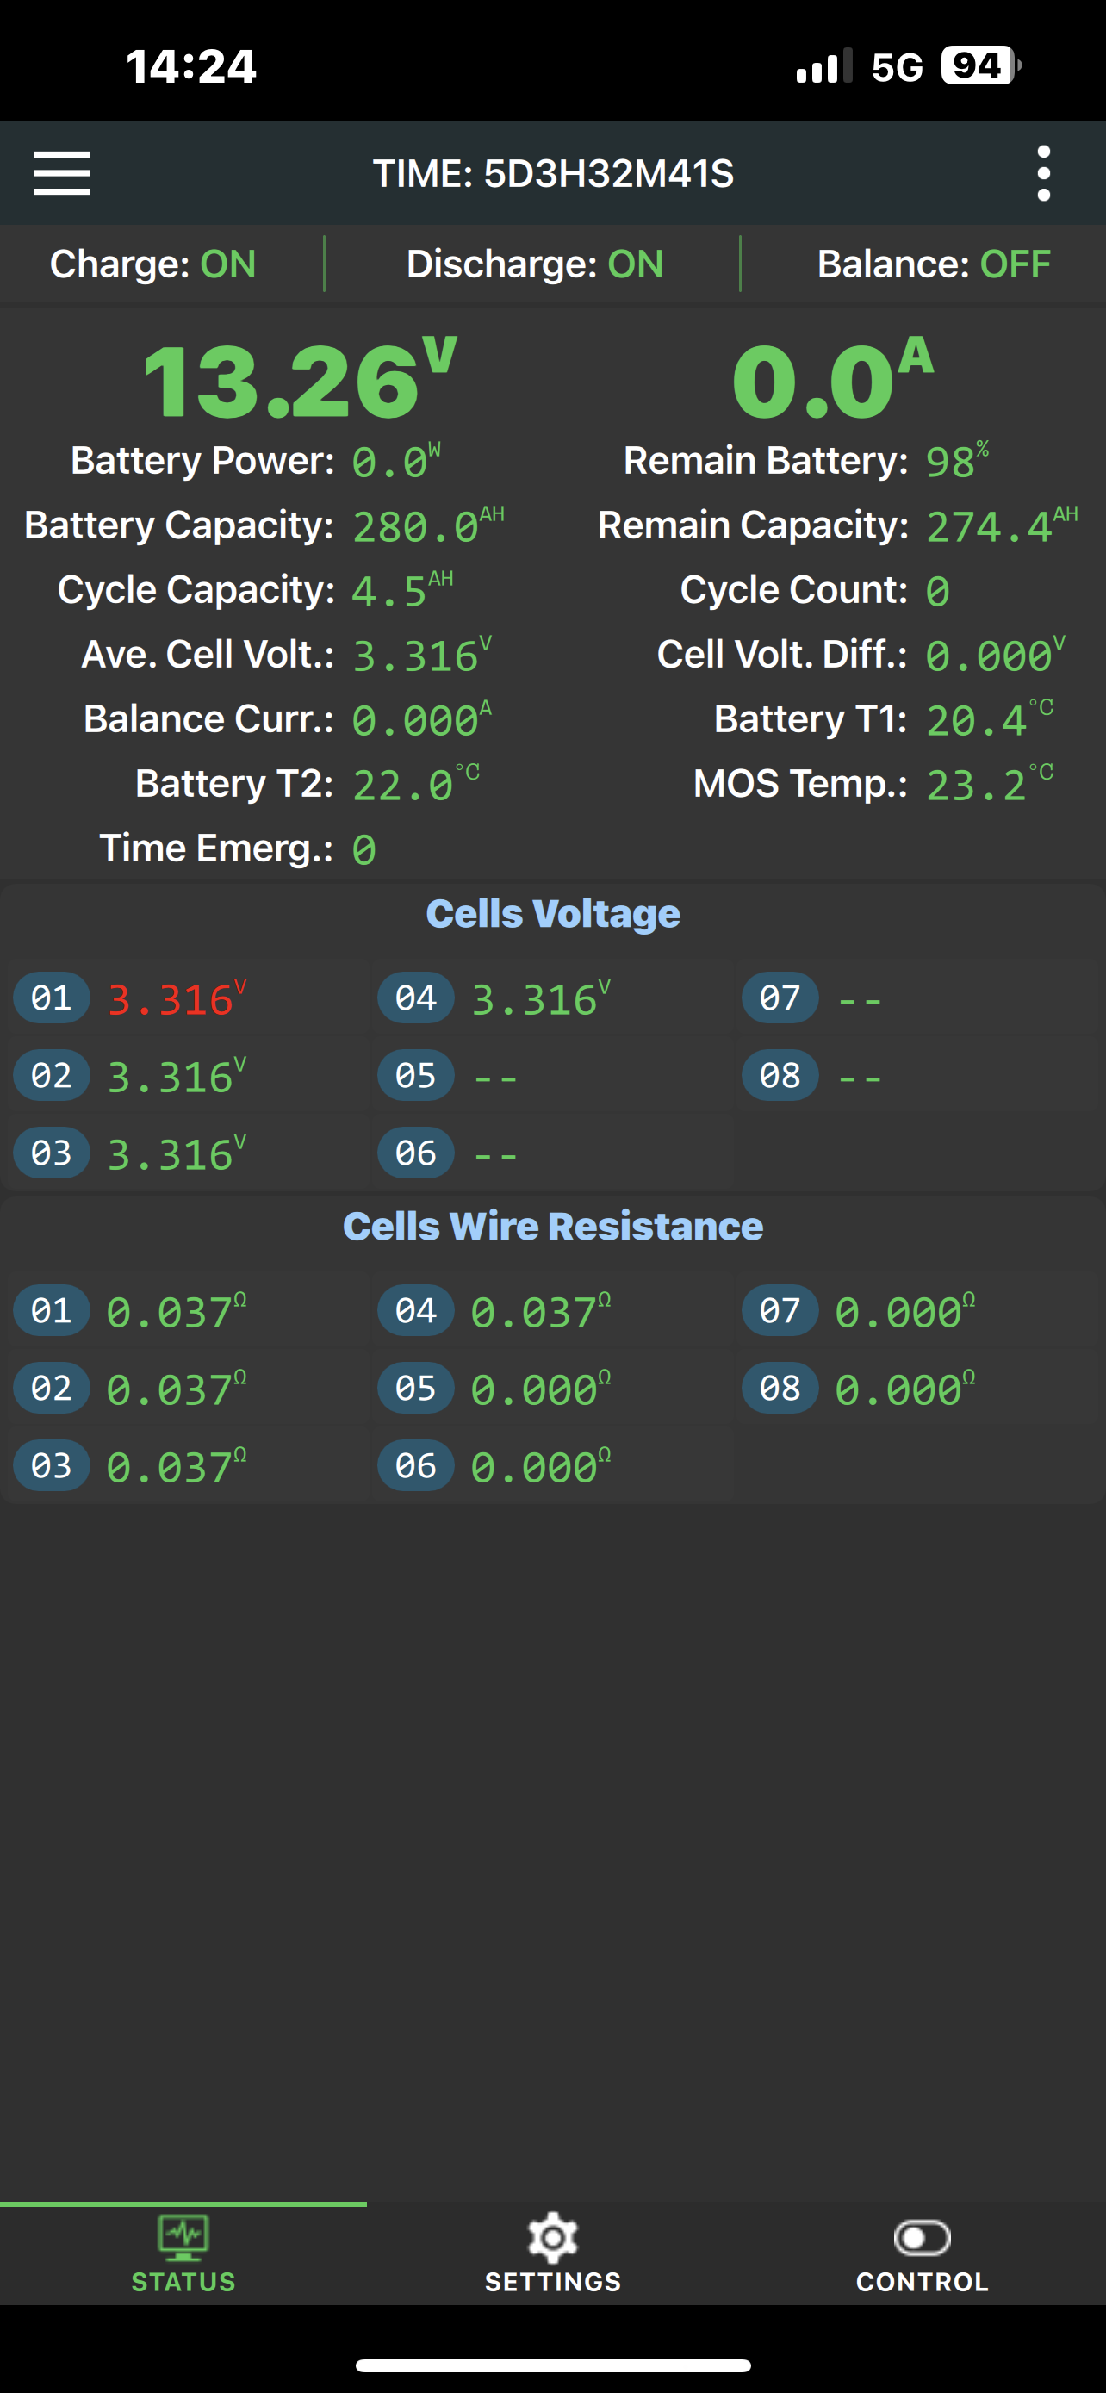The height and width of the screenshot is (2393, 1106).
Task: Switch to the SETTINGS tab label
Action: tap(552, 2282)
